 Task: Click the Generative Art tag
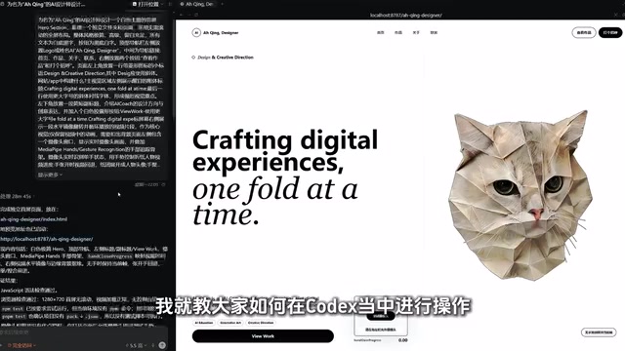point(230,323)
